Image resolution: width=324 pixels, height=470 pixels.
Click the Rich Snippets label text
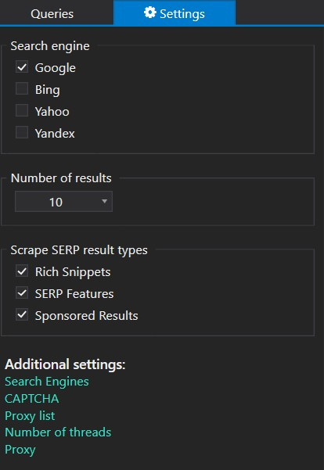click(x=73, y=272)
